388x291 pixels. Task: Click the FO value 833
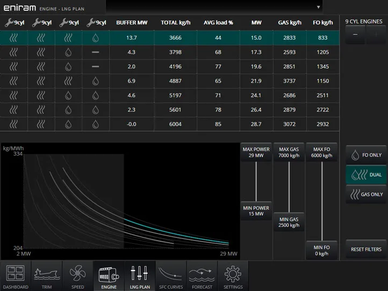pos(322,38)
